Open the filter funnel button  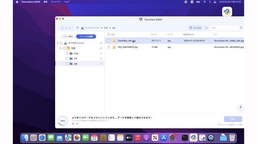(195, 28)
